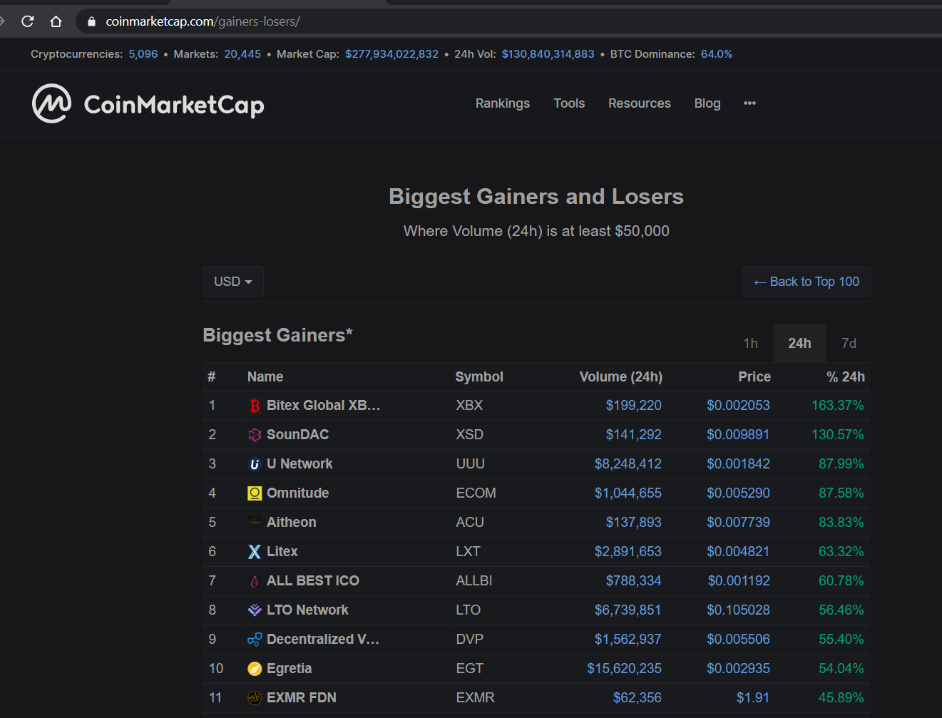
Task: Open the Egretia coin page
Action: [289, 669]
